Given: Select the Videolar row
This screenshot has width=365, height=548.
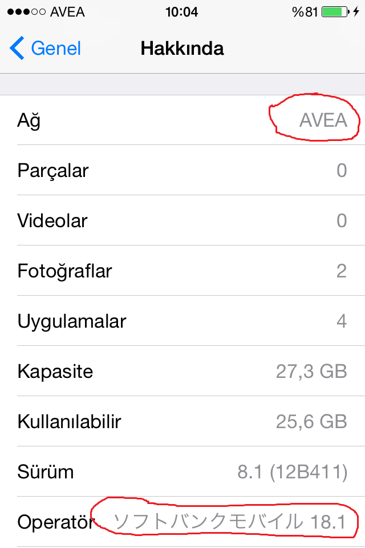Looking at the screenshot, I should click(x=182, y=220).
